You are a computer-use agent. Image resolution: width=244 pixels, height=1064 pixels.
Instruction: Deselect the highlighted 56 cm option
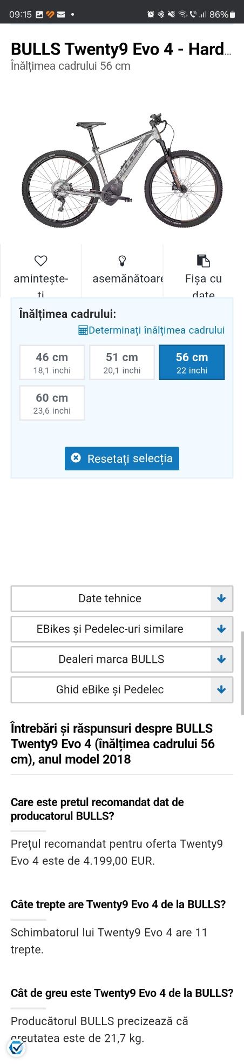[192, 363]
